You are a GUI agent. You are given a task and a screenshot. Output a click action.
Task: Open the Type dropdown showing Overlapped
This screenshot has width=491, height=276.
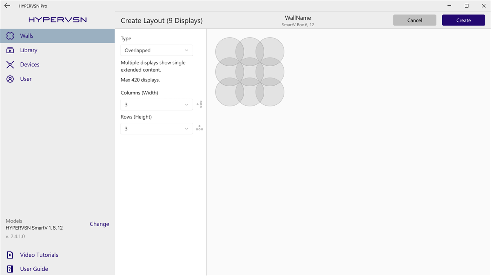(157, 50)
